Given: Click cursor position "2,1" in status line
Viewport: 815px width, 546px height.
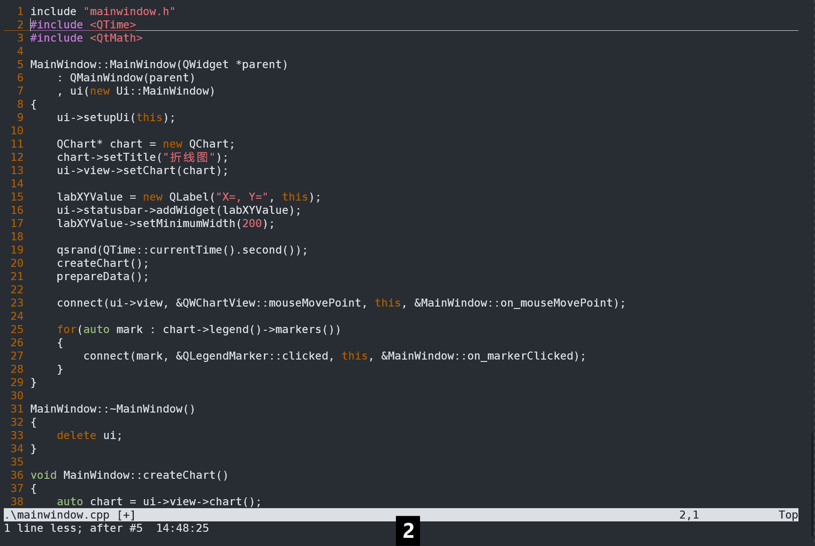Looking at the screenshot, I should [x=689, y=515].
